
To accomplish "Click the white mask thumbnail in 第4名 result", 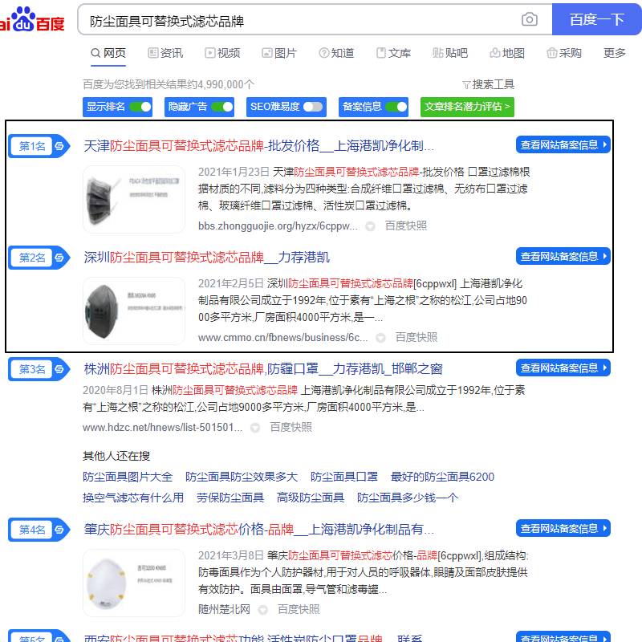I will pyautogui.click(x=134, y=583).
